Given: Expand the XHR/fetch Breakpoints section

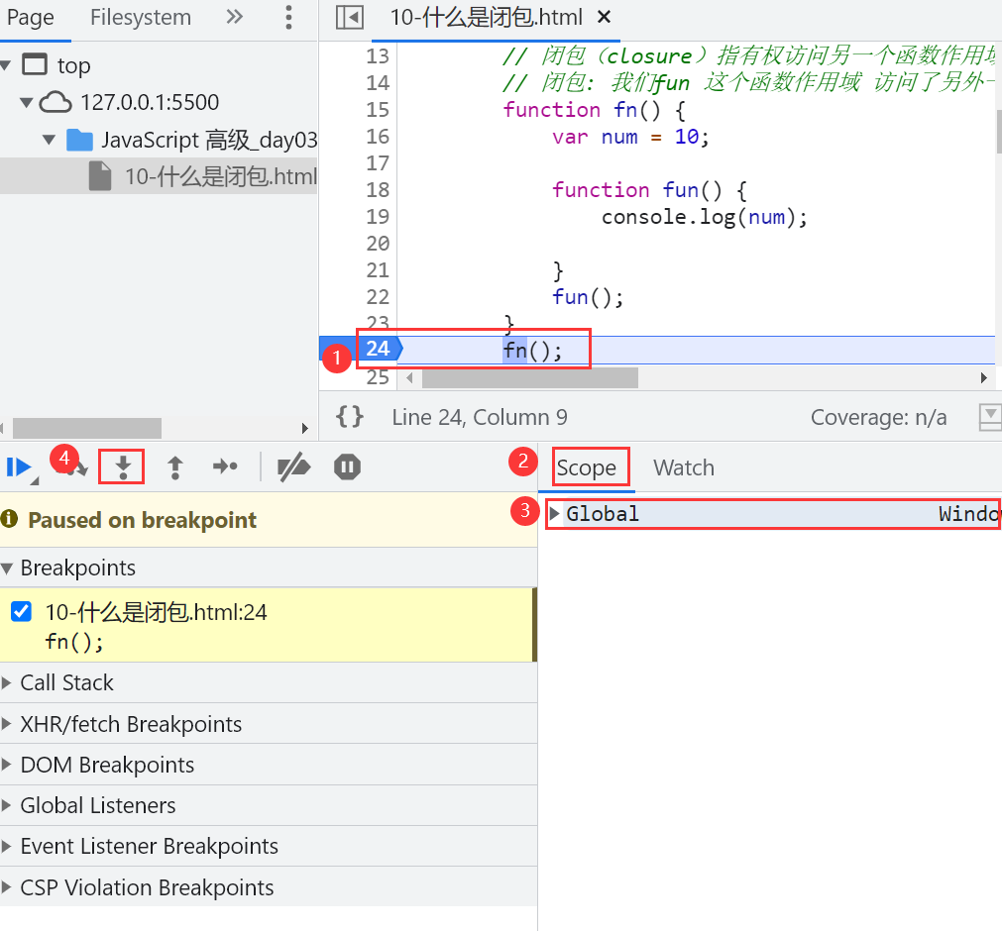Looking at the screenshot, I should pyautogui.click(x=131, y=724).
